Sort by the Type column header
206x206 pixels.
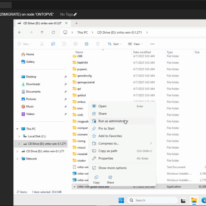click(170, 52)
